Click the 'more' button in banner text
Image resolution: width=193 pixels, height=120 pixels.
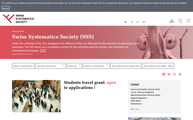pyautogui.click(x=43, y=51)
